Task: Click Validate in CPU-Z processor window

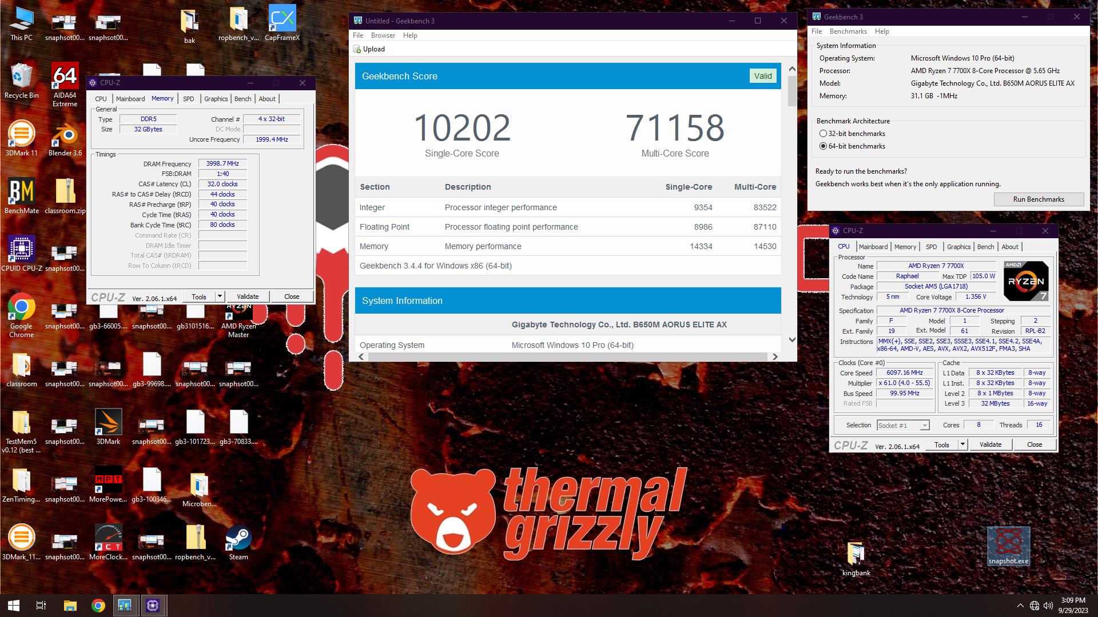Action: (990, 444)
